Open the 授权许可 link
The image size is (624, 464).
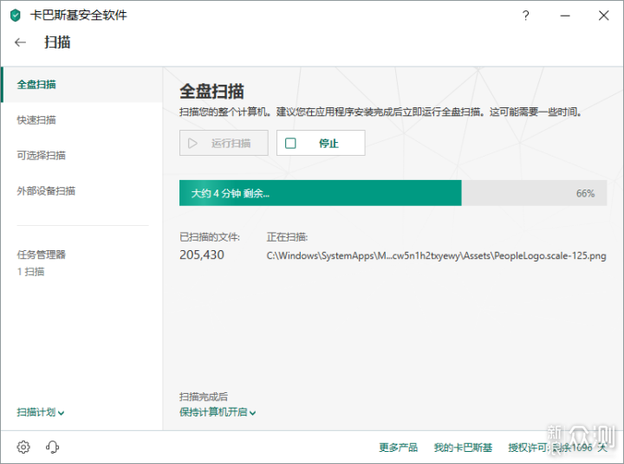pos(557,448)
